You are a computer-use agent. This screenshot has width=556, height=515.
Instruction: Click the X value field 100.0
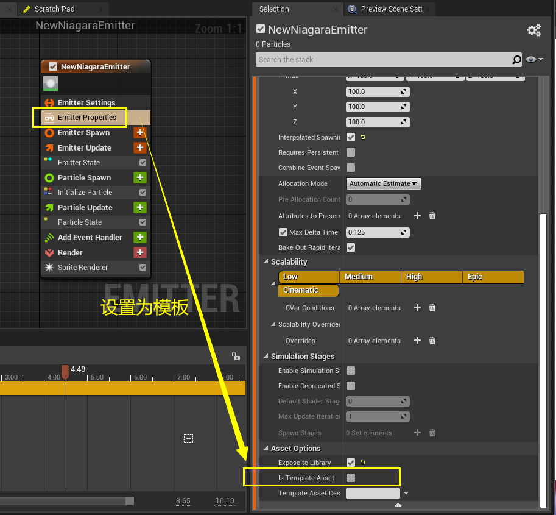click(x=378, y=91)
